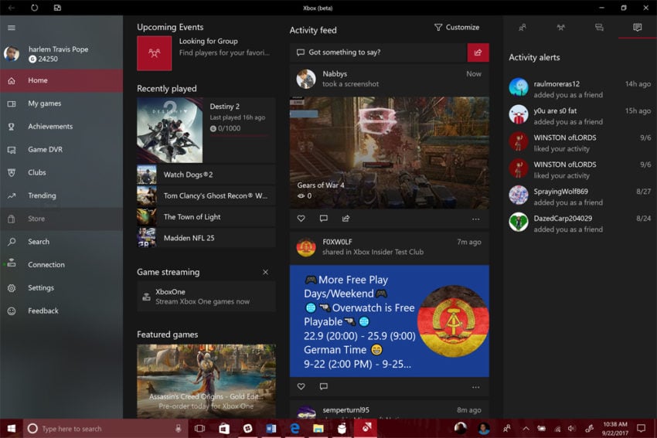Open Nabbys' profile avatar

pos(306,79)
